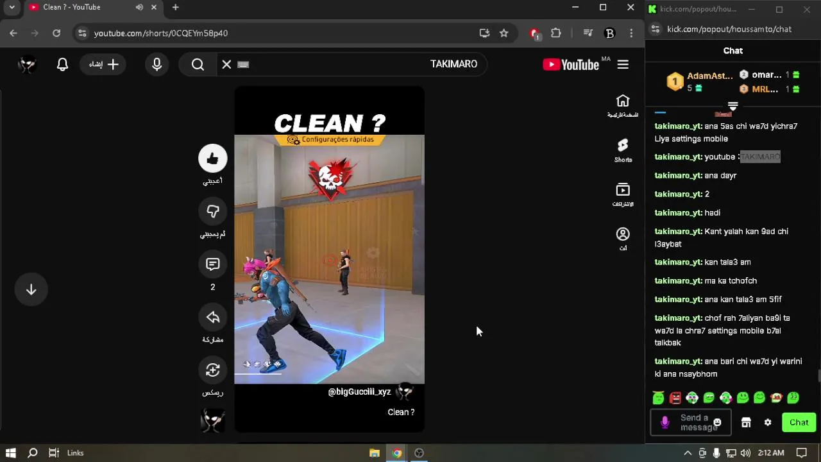The width and height of the screenshot is (821, 462).
Task: Bookmark this page with star icon
Action: click(x=504, y=33)
